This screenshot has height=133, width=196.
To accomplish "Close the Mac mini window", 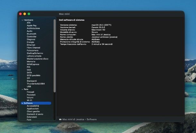I will 21,14.
